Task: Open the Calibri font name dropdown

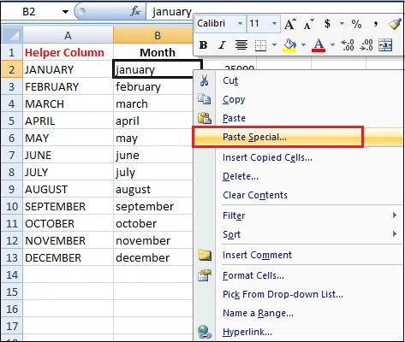Action: point(240,23)
